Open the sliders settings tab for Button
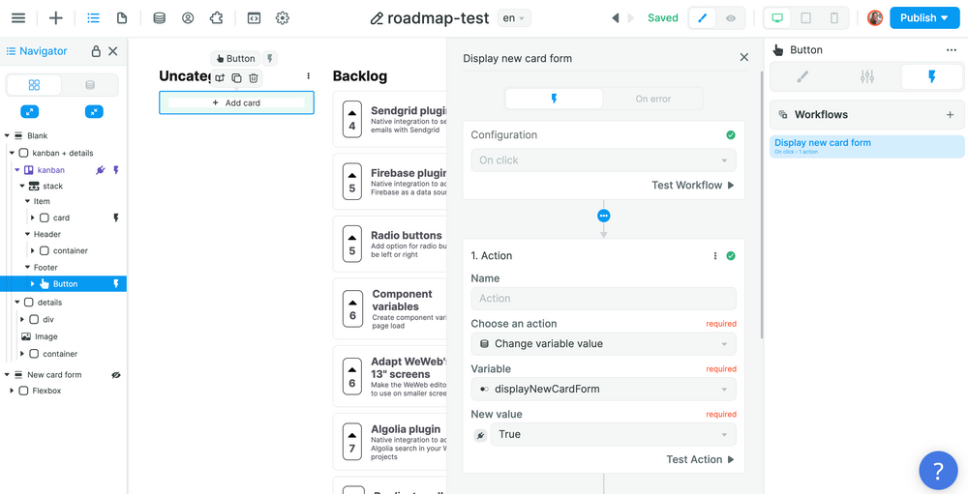The height and width of the screenshot is (494, 968). [866, 77]
